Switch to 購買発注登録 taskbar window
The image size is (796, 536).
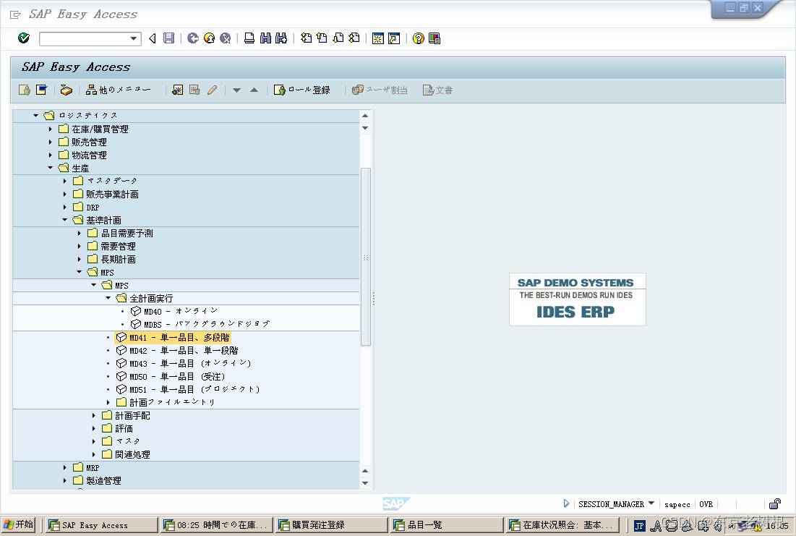(x=331, y=525)
